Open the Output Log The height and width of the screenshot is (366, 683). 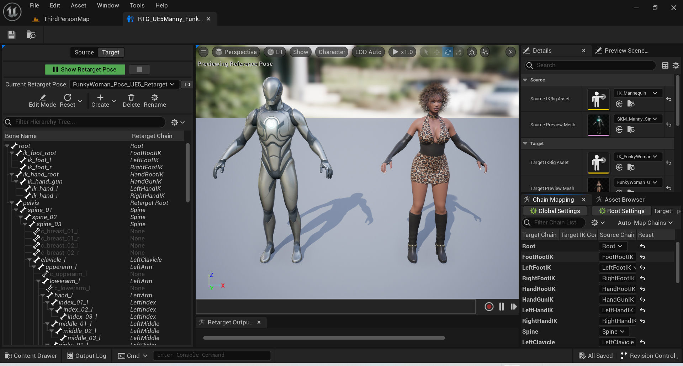(x=87, y=356)
